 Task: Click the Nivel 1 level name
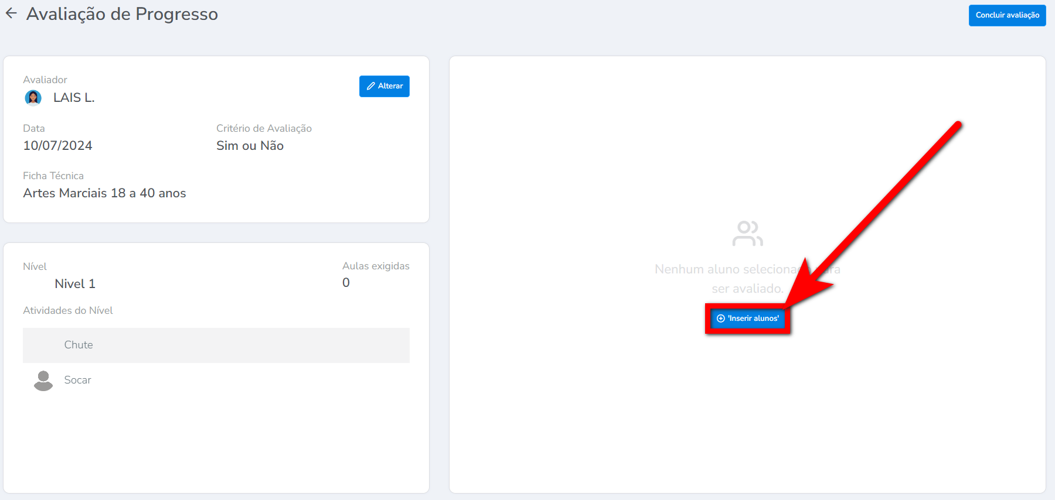[74, 284]
